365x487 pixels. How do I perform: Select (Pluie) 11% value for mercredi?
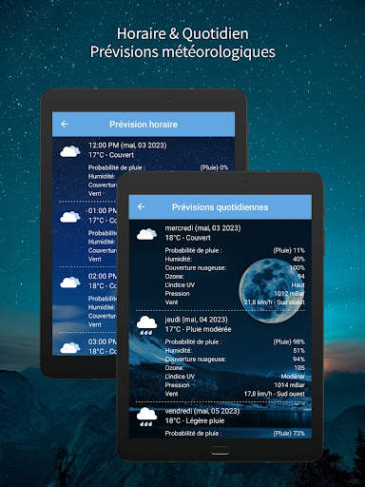click(289, 250)
